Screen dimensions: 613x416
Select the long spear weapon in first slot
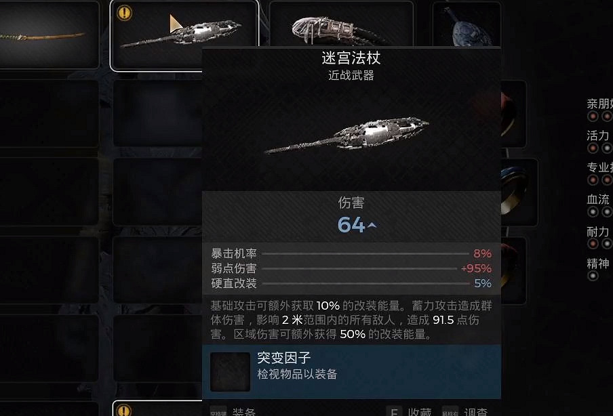[x=49, y=35]
